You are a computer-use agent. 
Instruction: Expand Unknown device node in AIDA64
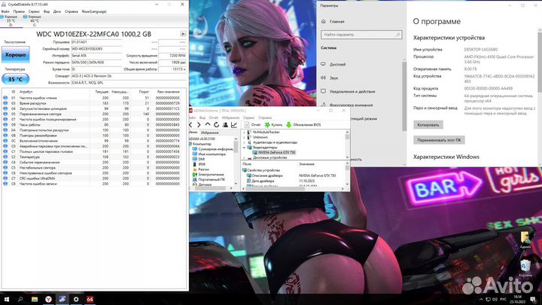tap(244, 137)
